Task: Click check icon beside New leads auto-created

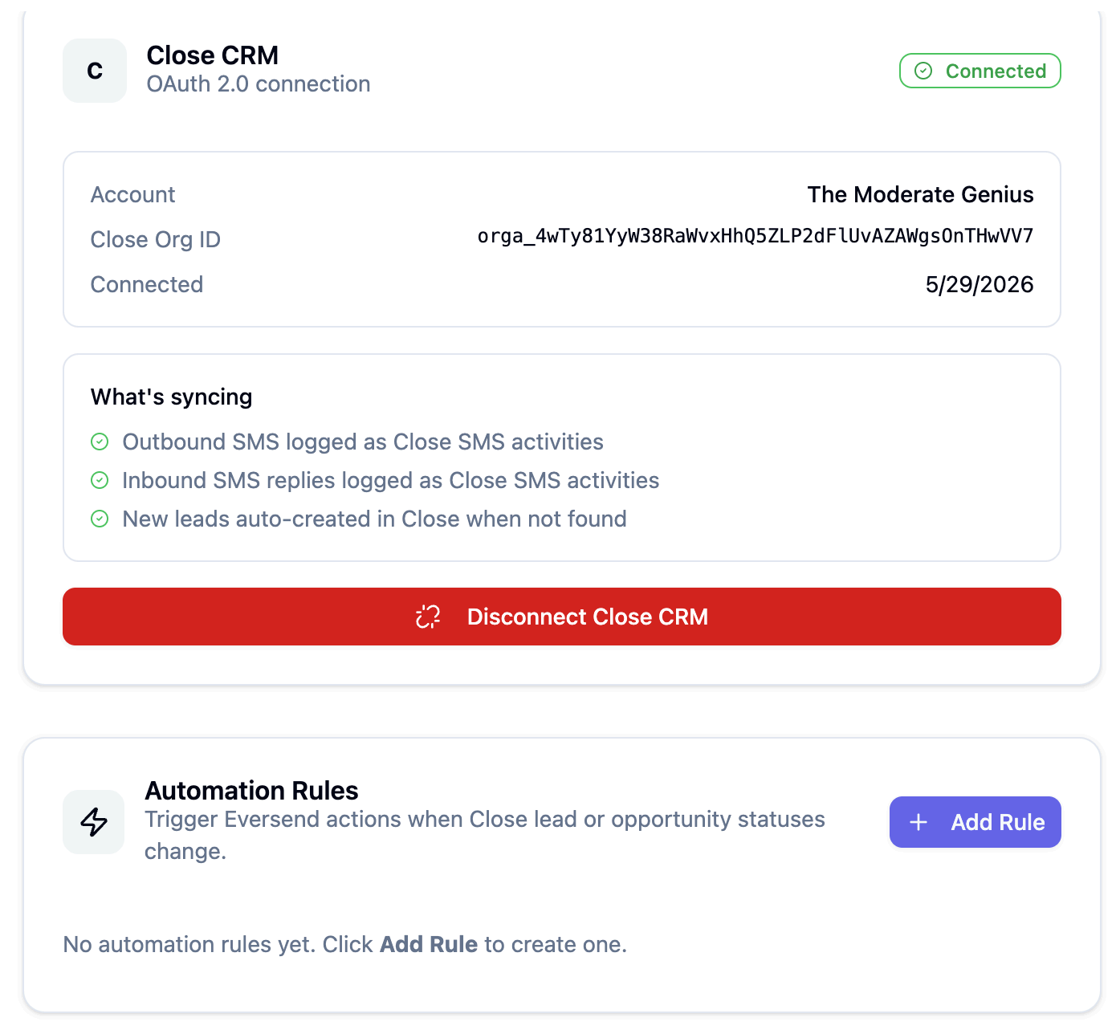Action: 100,519
